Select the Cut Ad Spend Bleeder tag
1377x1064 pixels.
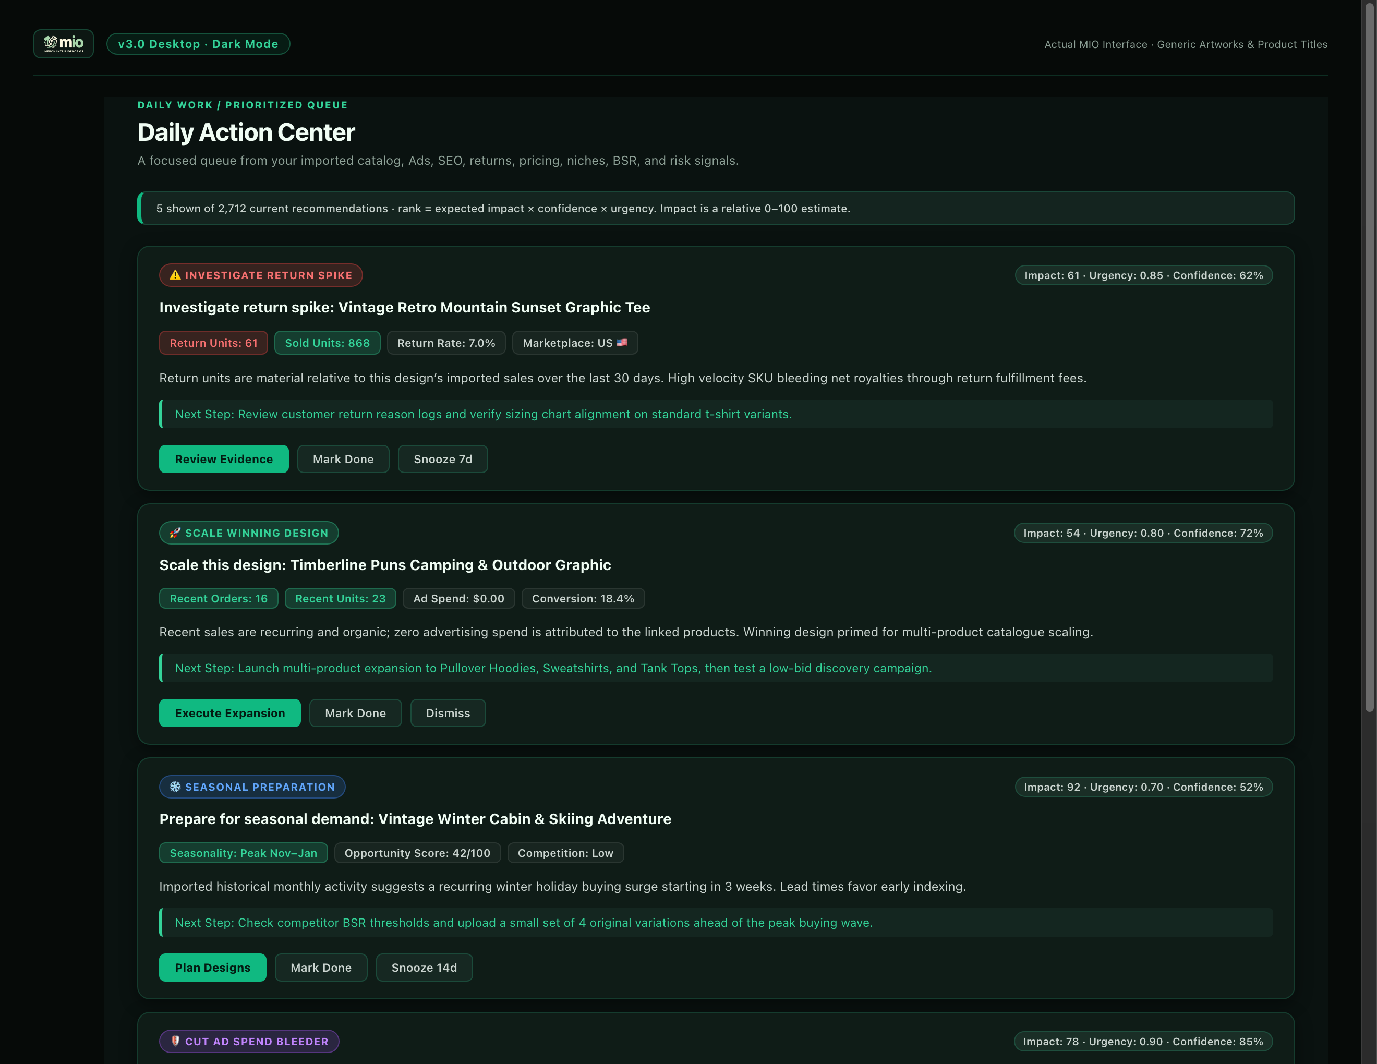[x=249, y=1041]
